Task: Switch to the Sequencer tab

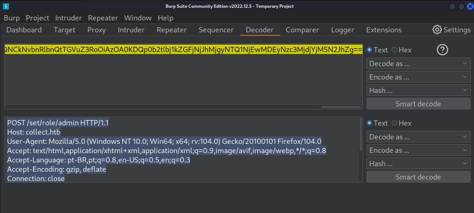Action: [216, 30]
